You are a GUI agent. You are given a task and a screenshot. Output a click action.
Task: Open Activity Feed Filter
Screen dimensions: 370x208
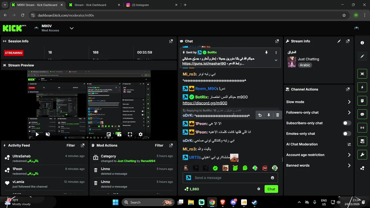[x=71, y=145]
